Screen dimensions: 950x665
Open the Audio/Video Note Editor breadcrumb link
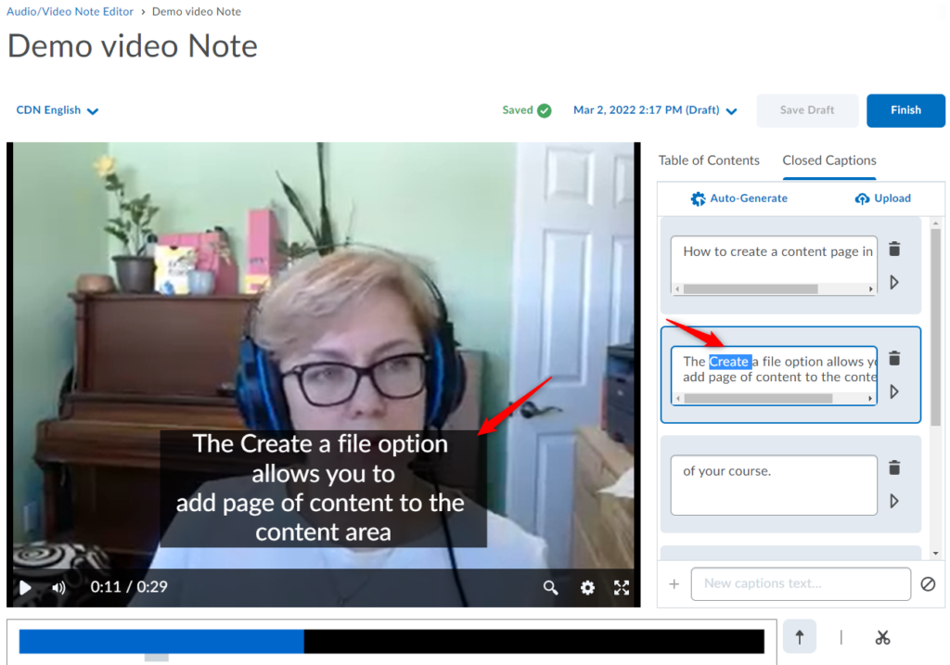(x=71, y=12)
